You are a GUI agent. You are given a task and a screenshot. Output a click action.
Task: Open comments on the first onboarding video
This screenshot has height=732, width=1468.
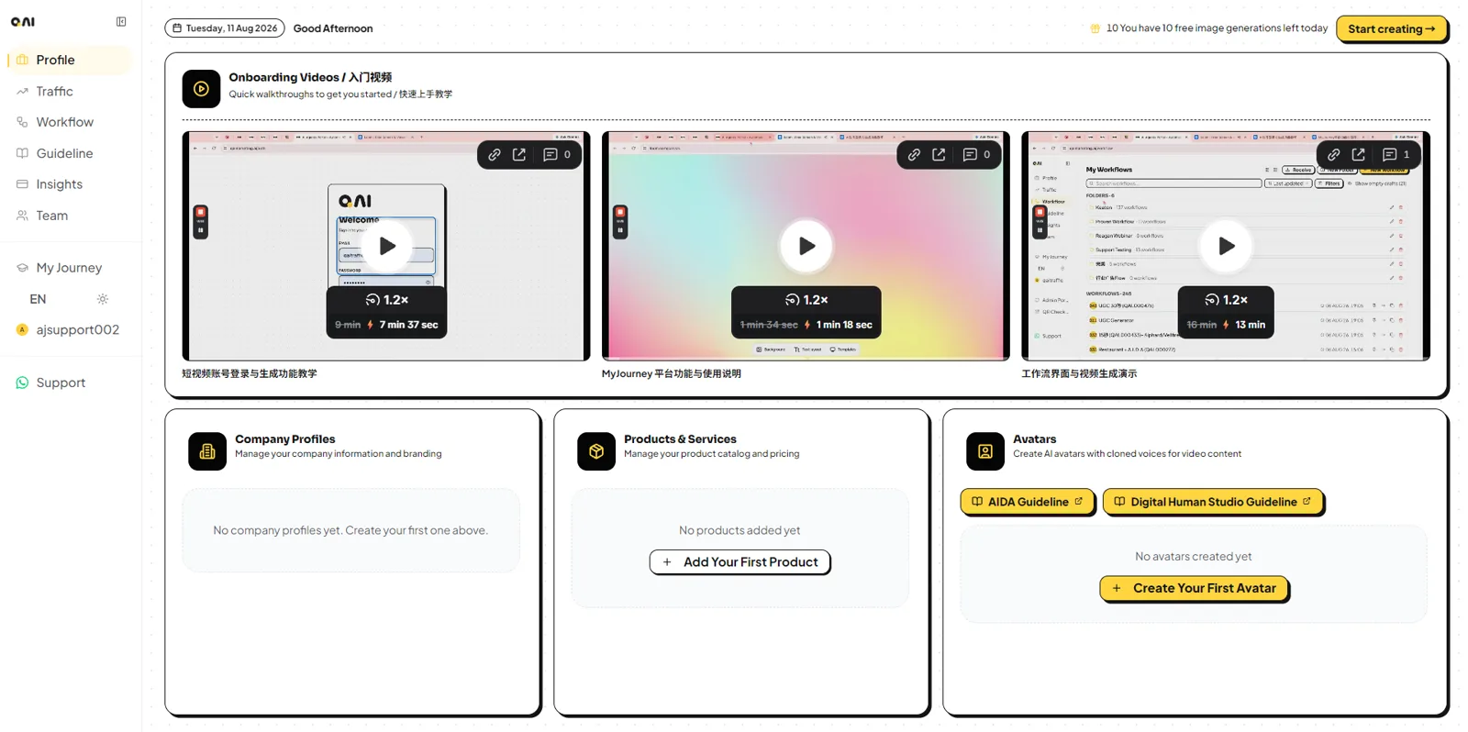point(557,155)
